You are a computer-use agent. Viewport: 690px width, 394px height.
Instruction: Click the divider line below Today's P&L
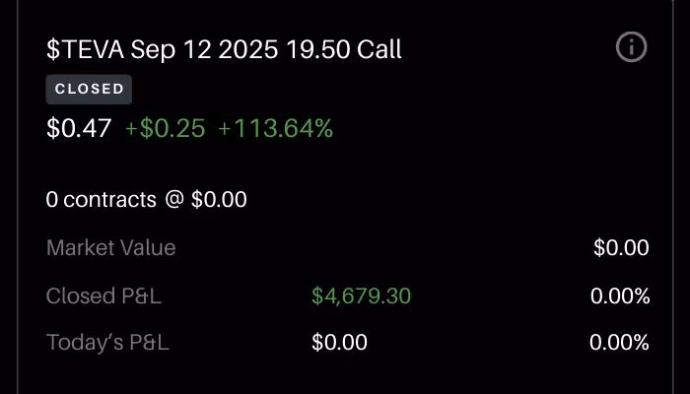(345, 382)
